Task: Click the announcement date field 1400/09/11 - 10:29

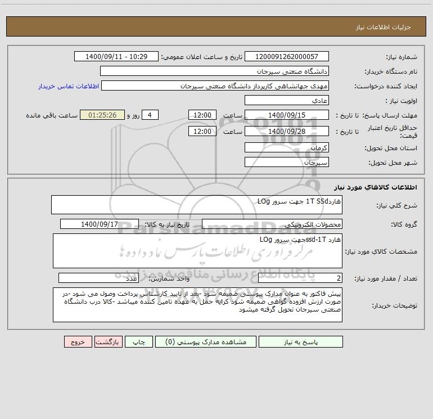Action: (116, 56)
